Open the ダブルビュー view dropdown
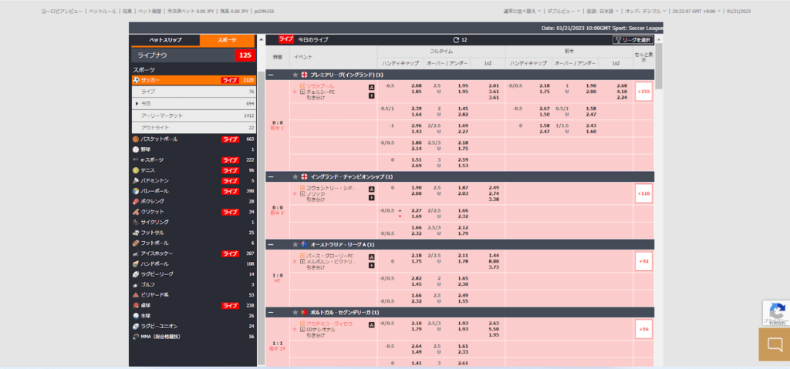790x369 pixels. coord(564,11)
